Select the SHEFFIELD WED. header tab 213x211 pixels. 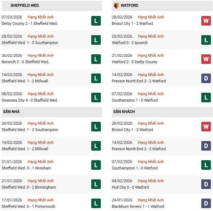25,6
